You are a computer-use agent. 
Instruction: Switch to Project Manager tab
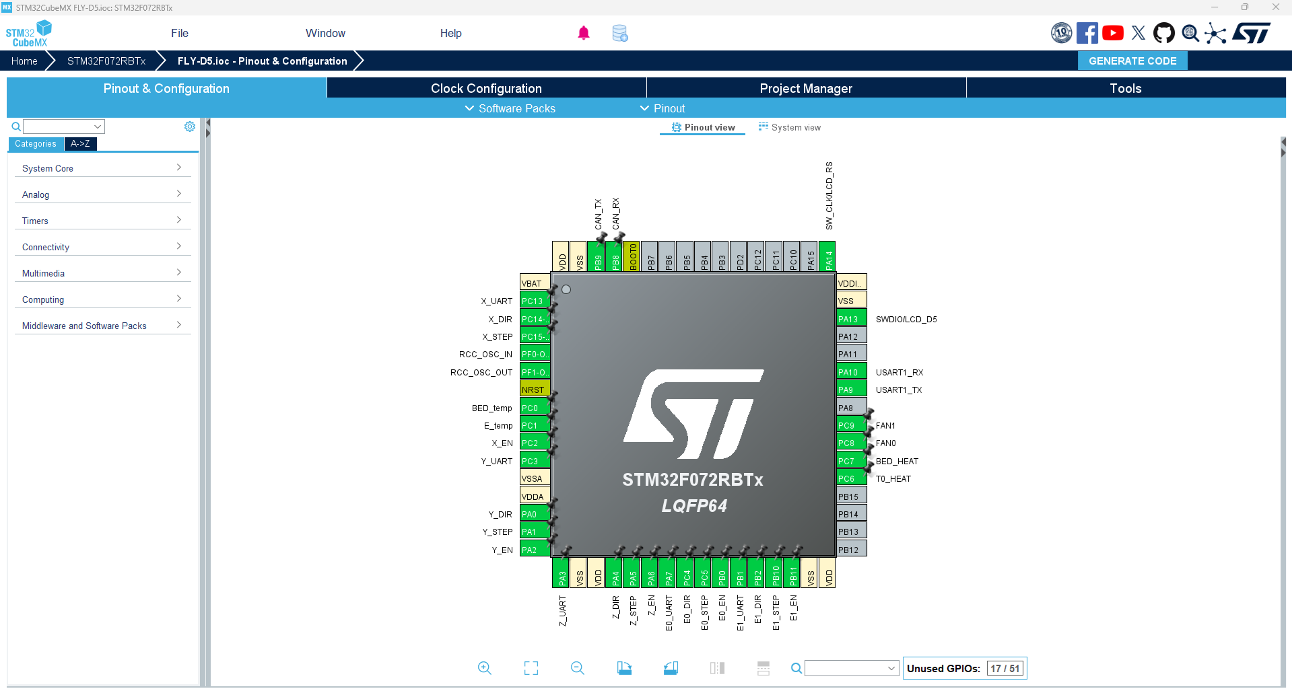coord(806,88)
